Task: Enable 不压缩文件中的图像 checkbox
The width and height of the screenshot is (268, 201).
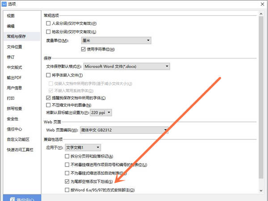Action: pyautogui.click(x=48, y=105)
